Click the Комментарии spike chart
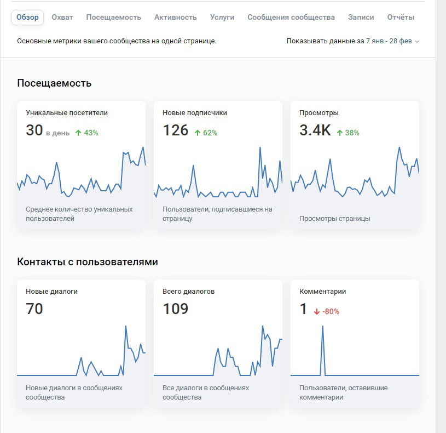The height and width of the screenshot is (433, 446). click(x=355, y=351)
